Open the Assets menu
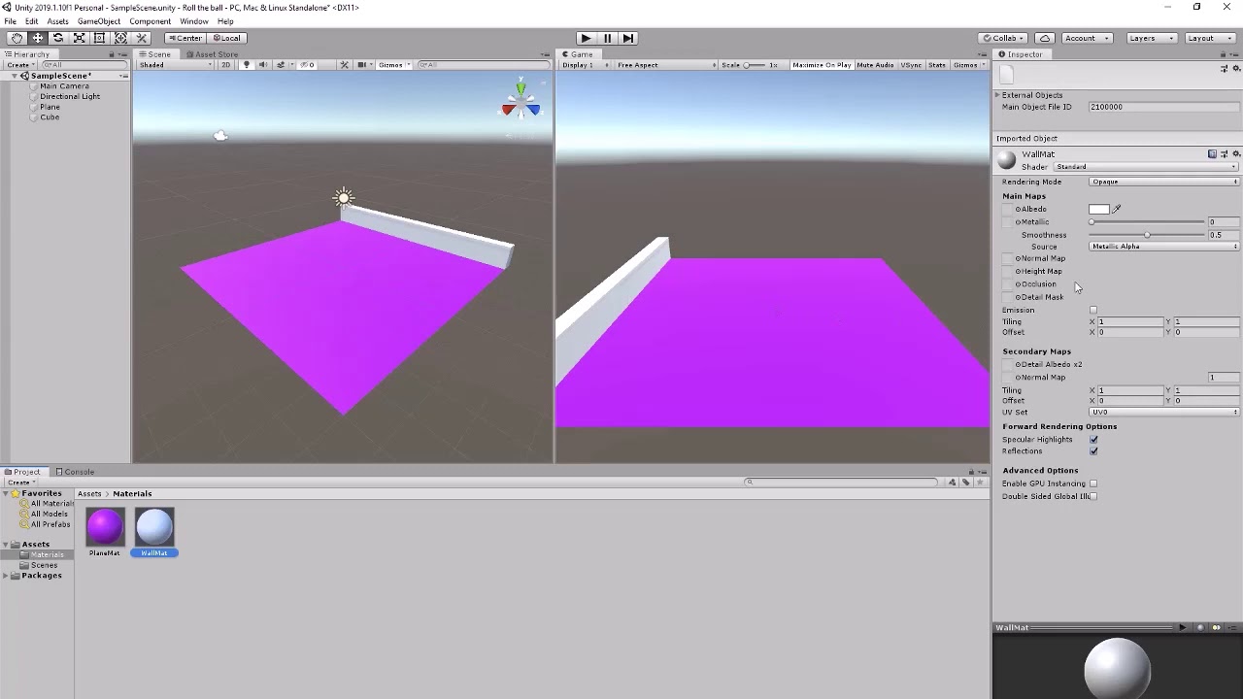Image resolution: width=1243 pixels, height=699 pixels. pyautogui.click(x=57, y=21)
